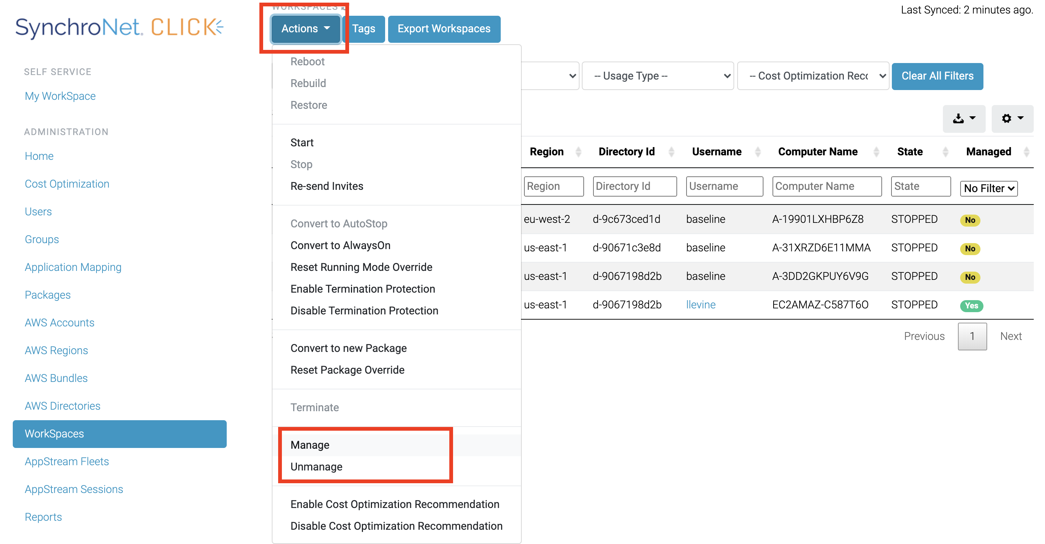1045x544 pixels.
Task: Choose Enable Termination Protection
Action: point(363,289)
